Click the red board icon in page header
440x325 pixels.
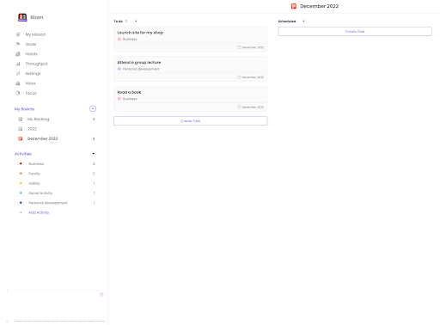tap(294, 6)
